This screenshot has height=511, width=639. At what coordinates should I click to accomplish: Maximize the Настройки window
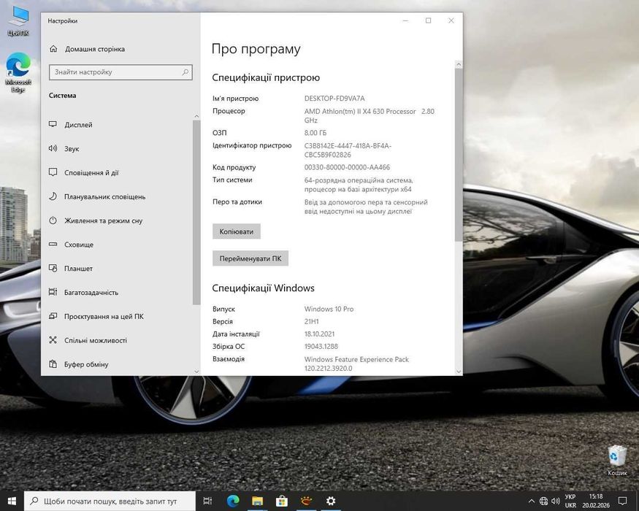click(x=428, y=20)
